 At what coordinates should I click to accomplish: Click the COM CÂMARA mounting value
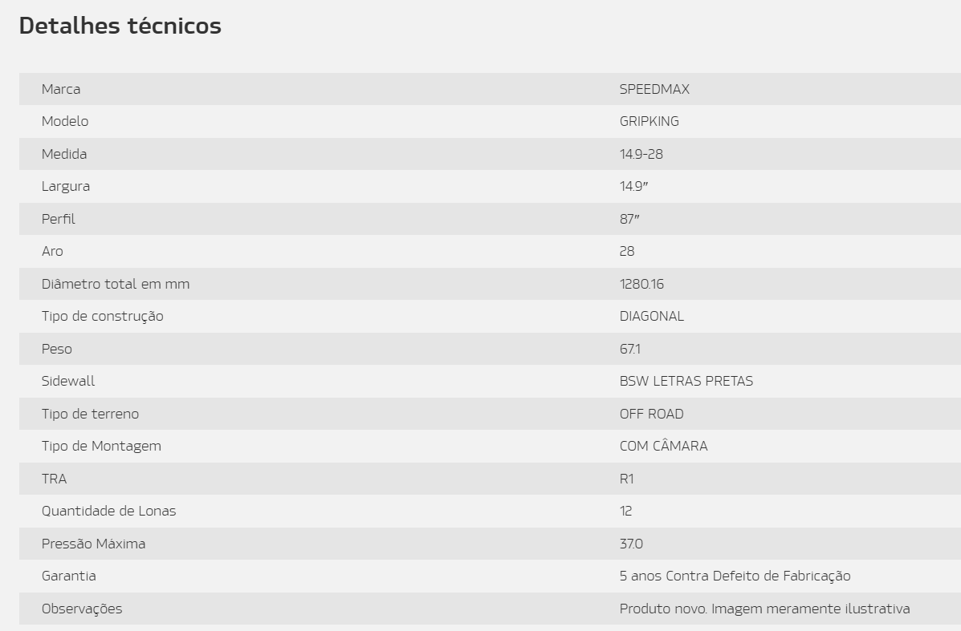[x=664, y=446]
